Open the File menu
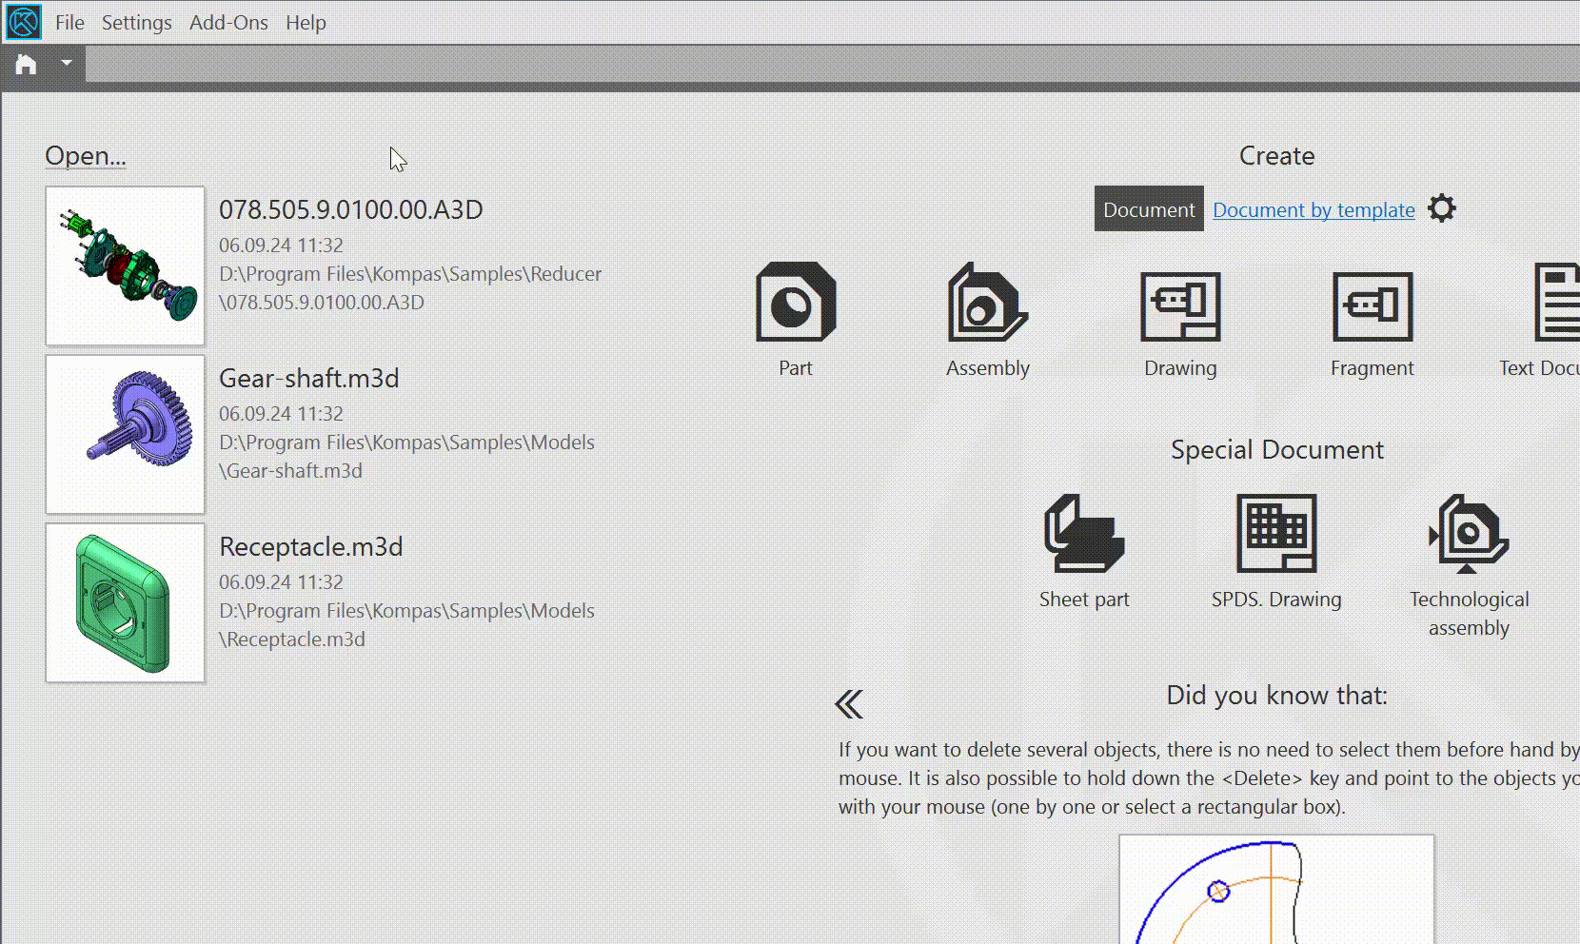 tap(69, 23)
